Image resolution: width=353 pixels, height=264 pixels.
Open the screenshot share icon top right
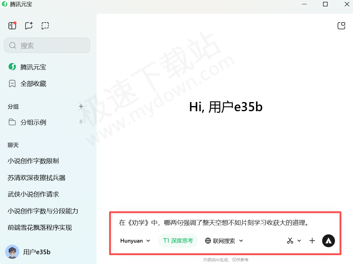click(341, 26)
